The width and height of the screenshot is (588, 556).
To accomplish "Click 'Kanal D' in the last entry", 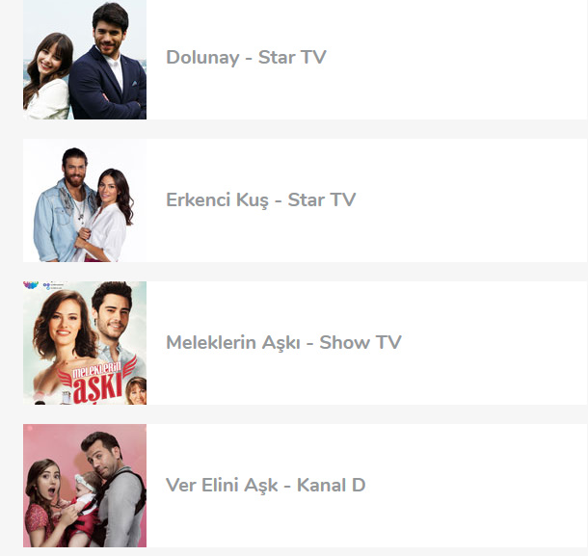I will (332, 485).
